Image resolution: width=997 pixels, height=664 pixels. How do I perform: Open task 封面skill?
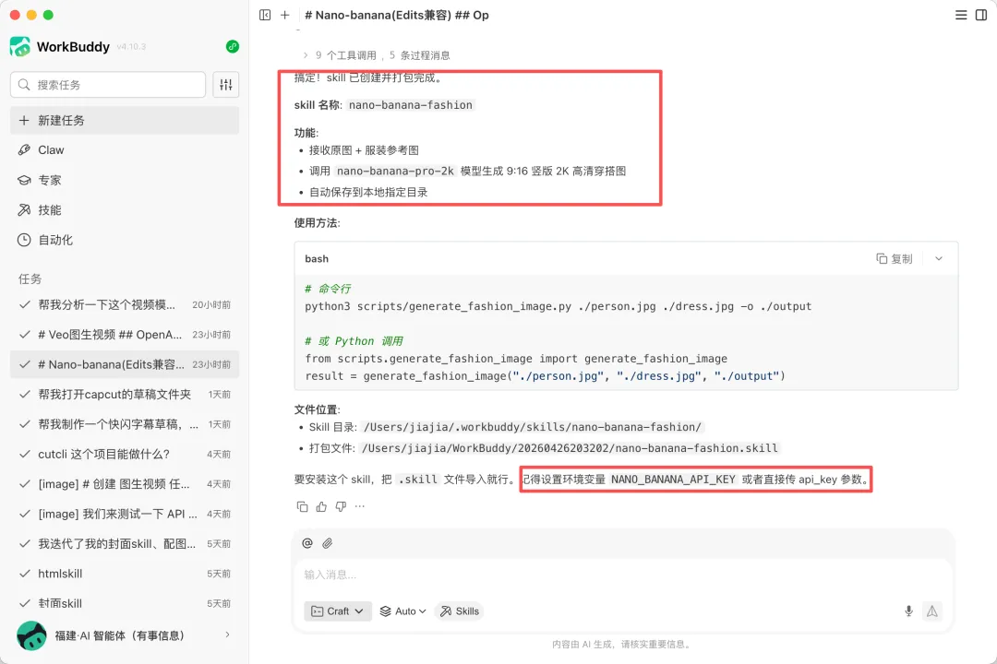point(125,603)
